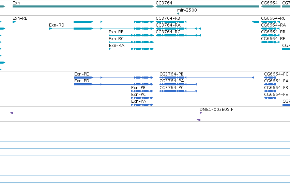Select the Exn-RD transcript label

[57, 25]
